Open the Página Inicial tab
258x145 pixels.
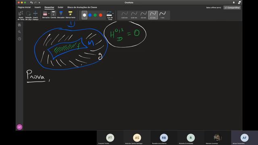pyautogui.click(x=24, y=7)
